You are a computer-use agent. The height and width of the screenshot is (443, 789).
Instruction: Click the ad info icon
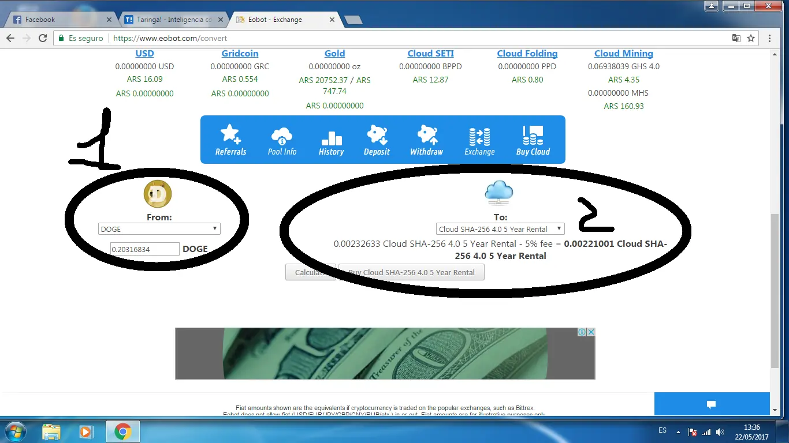coord(582,332)
